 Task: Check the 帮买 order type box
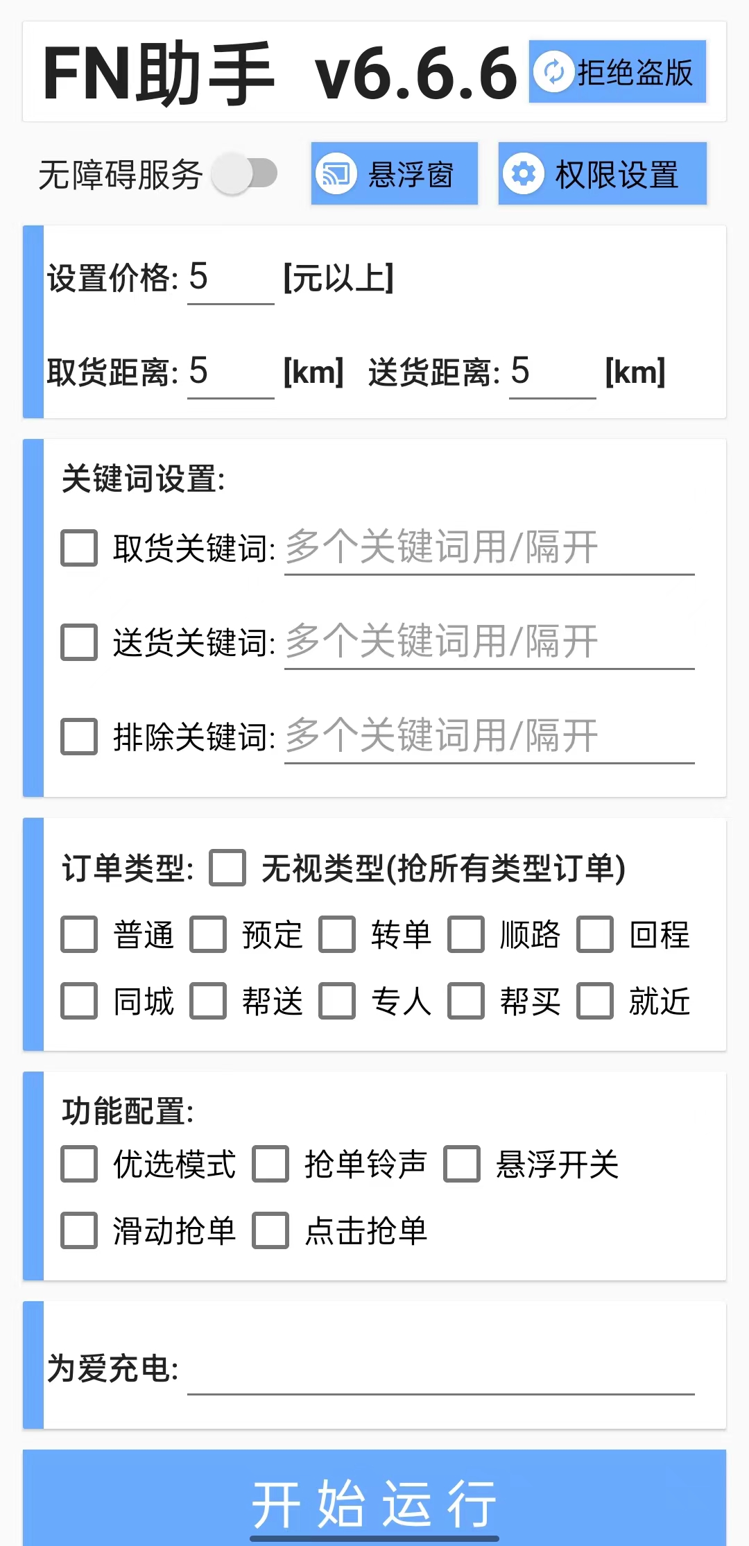tap(466, 1001)
